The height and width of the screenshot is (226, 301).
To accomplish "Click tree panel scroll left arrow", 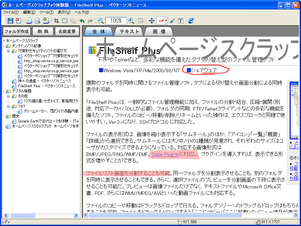I will point(6,215).
